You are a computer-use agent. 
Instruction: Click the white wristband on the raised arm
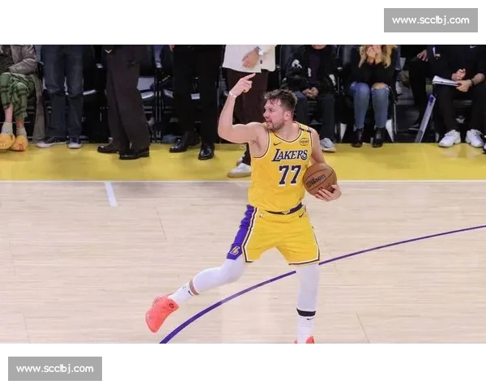(x=232, y=94)
